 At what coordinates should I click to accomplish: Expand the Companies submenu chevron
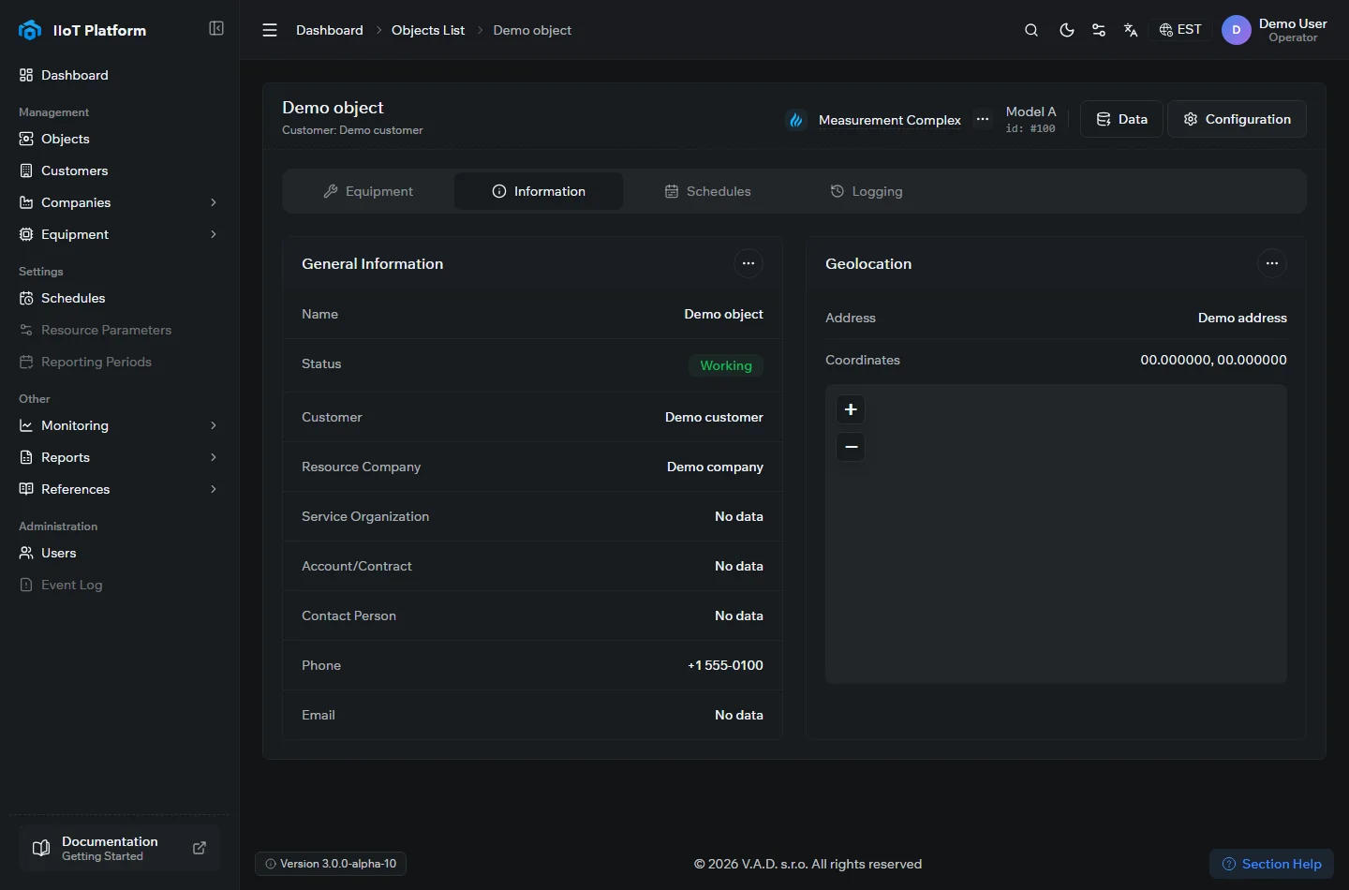(x=214, y=202)
